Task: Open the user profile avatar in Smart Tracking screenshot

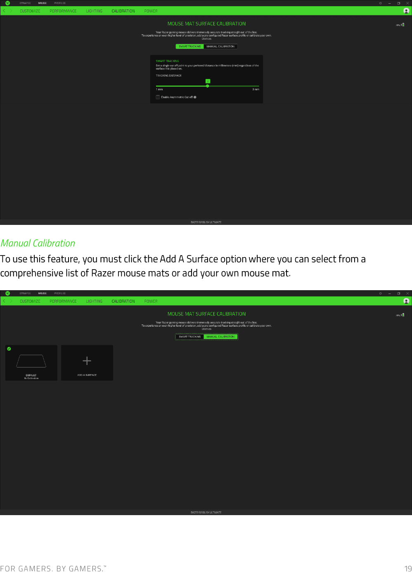Action: [406, 11]
